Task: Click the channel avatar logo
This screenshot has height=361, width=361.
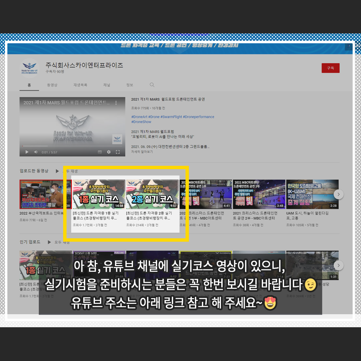Action: pos(29,68)
